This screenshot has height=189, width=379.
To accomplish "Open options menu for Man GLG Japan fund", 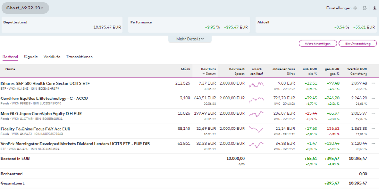I will pyautogui.click(x=373, y=113).
